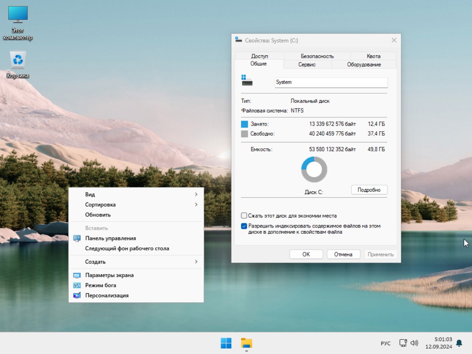
Task: Open the notifications bell icon
Action: pyautogui.click(x=459, y=343)
